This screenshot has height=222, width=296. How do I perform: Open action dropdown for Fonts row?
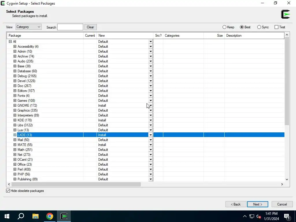[151, 95]
